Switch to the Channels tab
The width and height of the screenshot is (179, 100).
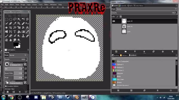click(x=123, y=6)
